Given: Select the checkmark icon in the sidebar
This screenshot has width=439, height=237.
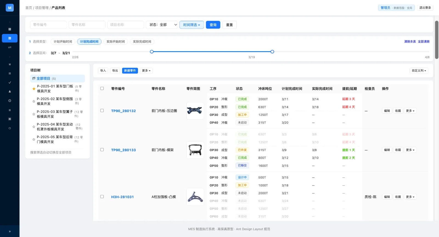Looking at the screenshot, I should 10,82.
